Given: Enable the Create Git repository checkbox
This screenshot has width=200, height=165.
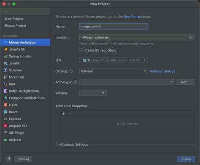Looking at the screenshot, I should [x=81, y=50].
